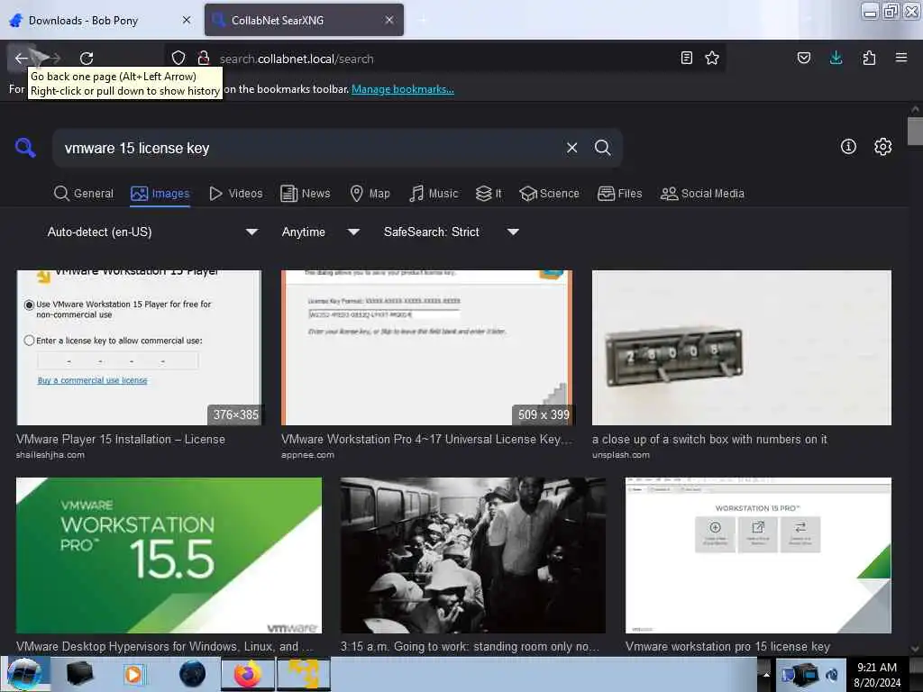The image size is (923, 692).
Task: Select the News search category
Action: (x=306, y=194)
